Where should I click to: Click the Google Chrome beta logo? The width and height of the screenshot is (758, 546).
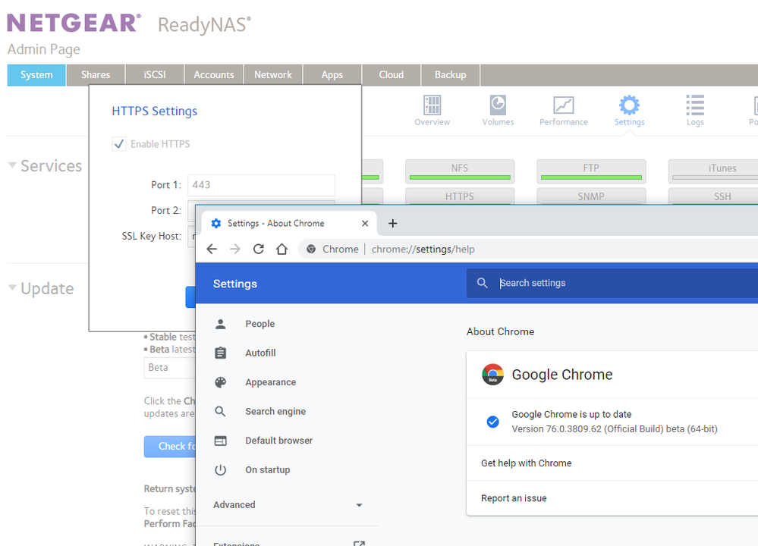pyautogui.click(x=492, y=375)
